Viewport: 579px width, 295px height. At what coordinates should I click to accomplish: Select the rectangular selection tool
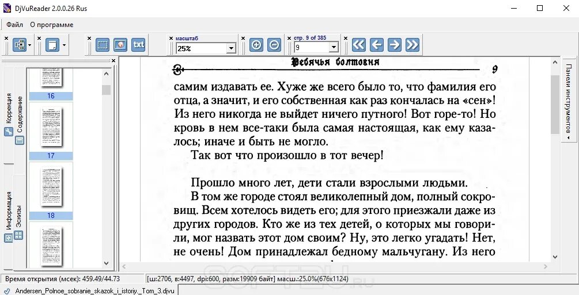(103, 45)
